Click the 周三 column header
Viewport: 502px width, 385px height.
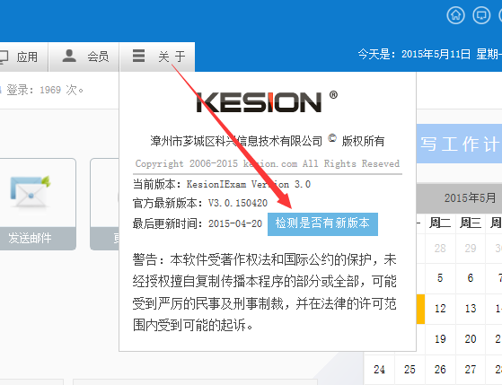click(471, 223)
